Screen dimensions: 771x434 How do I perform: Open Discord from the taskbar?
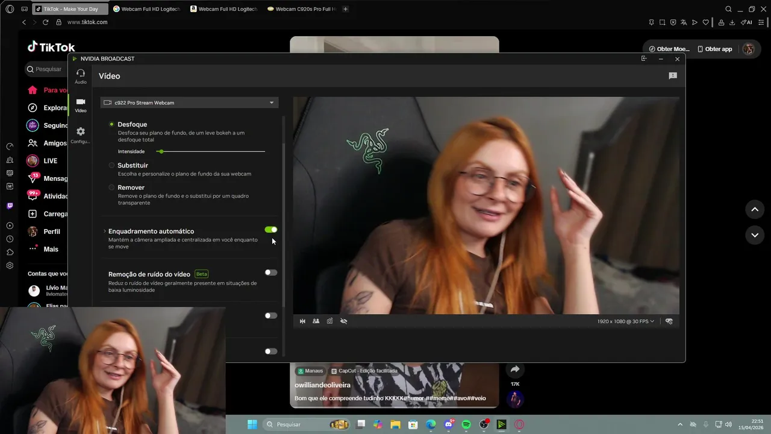point(449,424)
